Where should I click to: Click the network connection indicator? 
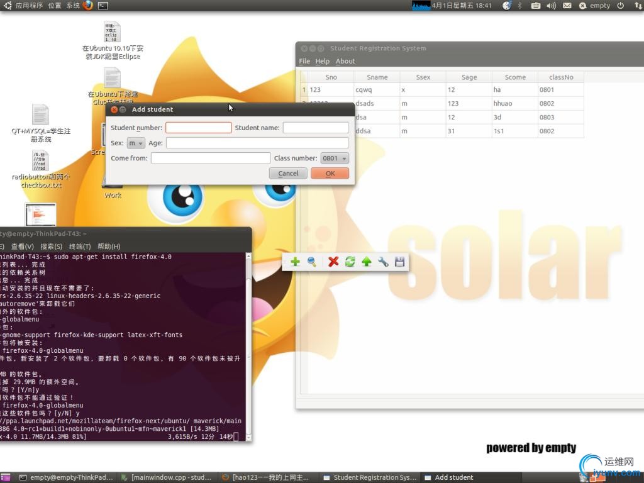[x=638, y=5]
